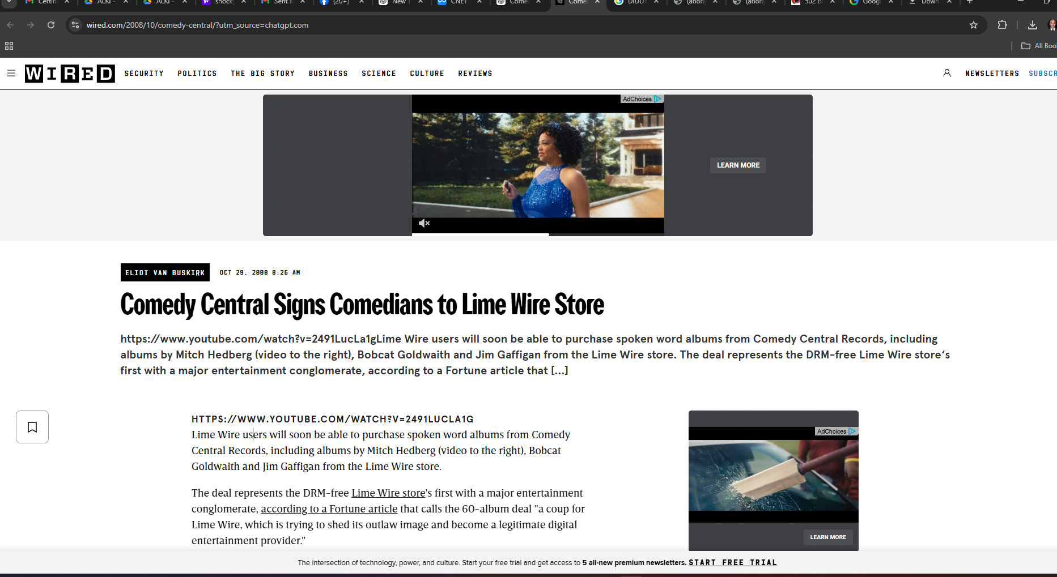The width and height of the screenshot is (1057, 577).
Task: Open the All Bookmarks folder
Action: click(x=1038, y=46)
